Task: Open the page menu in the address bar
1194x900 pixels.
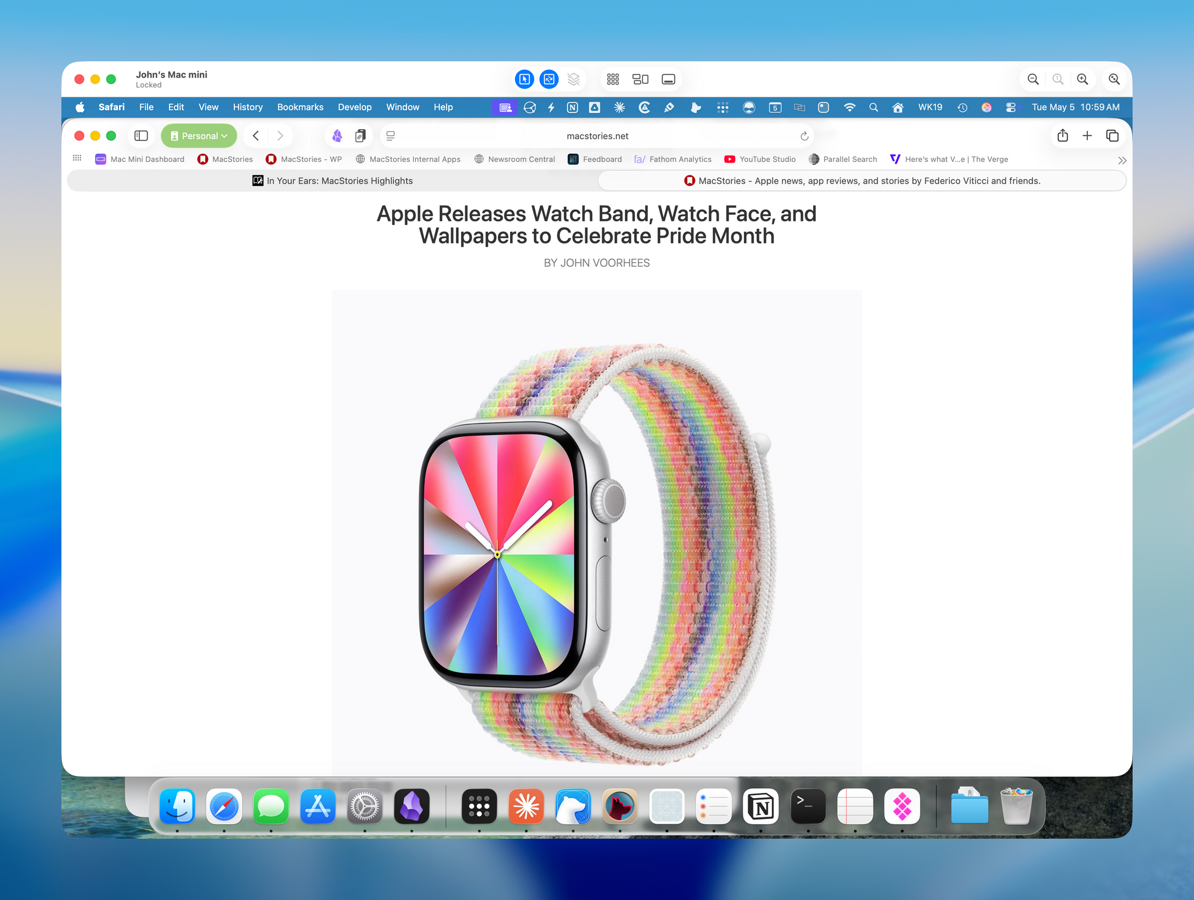Action: [391, 136]
